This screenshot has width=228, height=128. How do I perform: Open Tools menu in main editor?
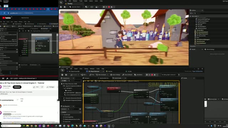81,1
